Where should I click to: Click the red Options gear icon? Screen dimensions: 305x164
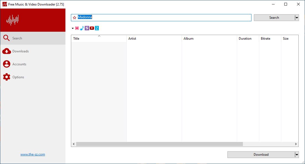[7, 77]
